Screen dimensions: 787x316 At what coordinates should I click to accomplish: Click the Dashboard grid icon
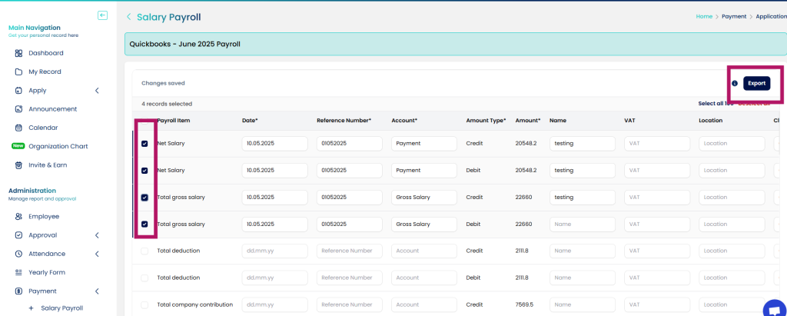[x=18, y=53]
